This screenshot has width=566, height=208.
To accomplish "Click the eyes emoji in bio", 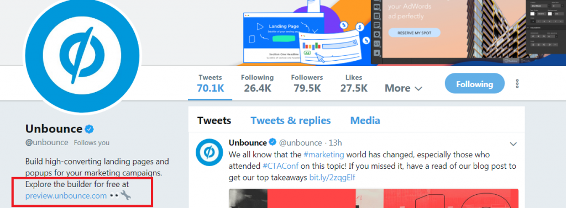I will tap(114, 196).
